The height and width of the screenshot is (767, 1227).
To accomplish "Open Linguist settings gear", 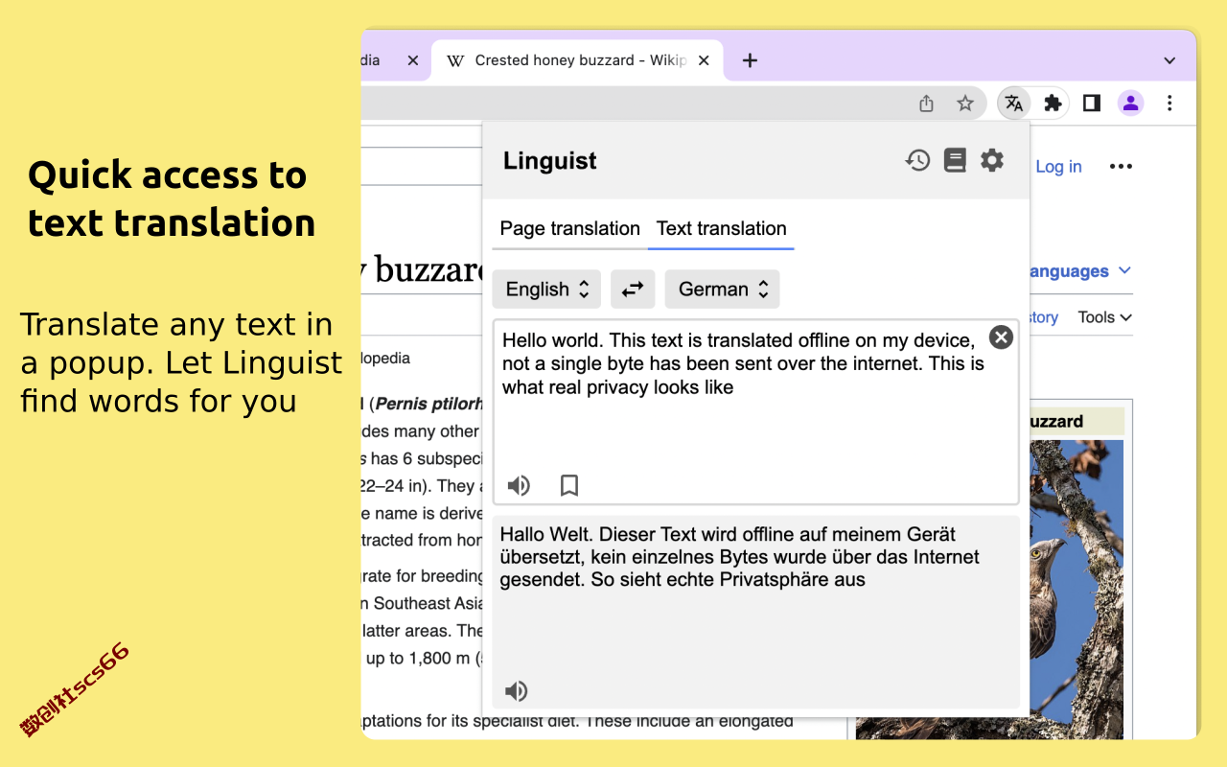I will click(992, 160).
